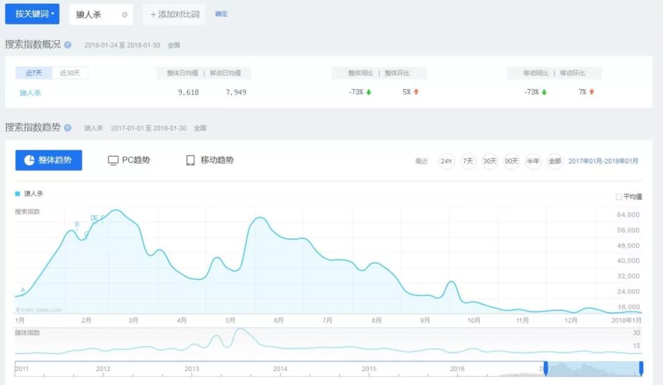Select the 90天 time range

pyautogui.click(x=511, y=161)
